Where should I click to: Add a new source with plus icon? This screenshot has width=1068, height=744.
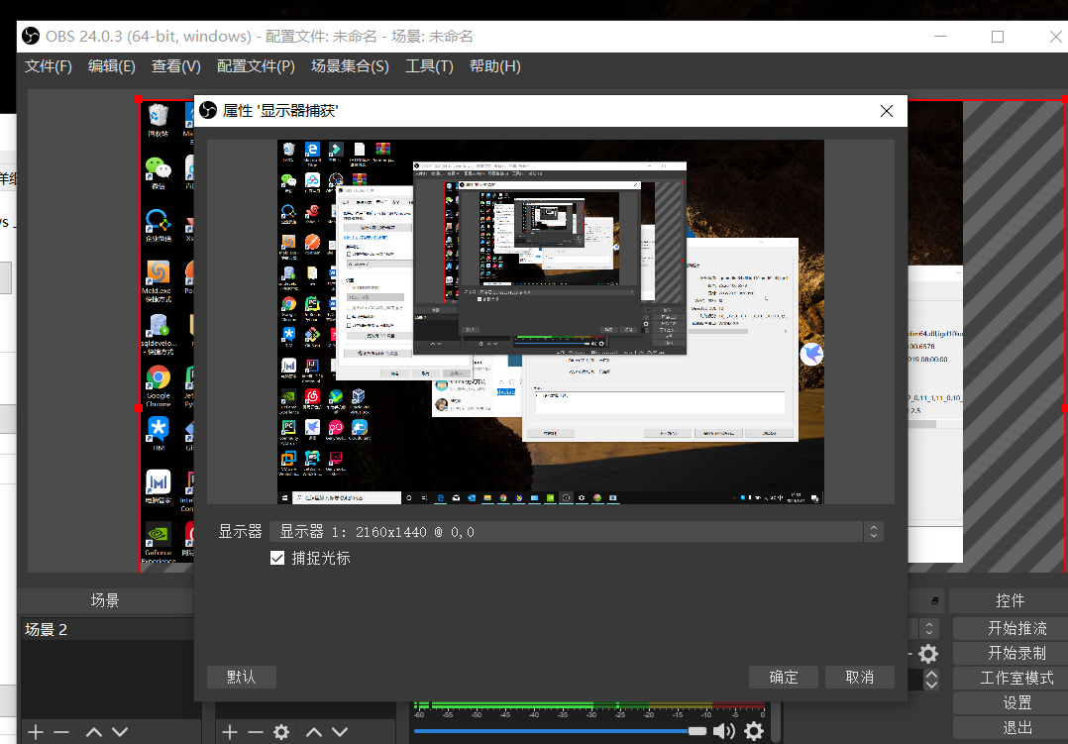(x=230, y=732)
